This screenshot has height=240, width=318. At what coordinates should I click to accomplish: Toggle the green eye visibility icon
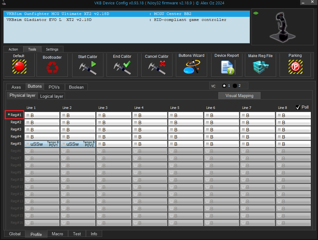coord(256,13)
